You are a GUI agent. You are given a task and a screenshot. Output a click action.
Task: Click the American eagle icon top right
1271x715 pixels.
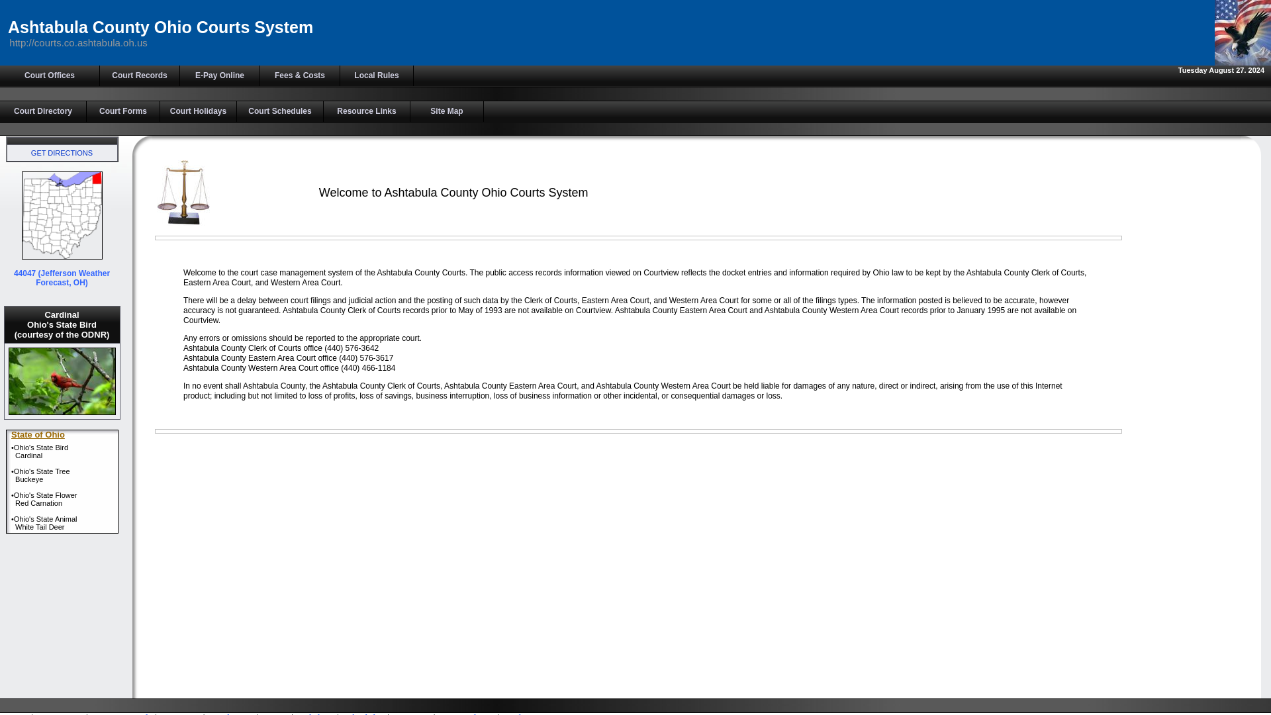pos(1242,32)
